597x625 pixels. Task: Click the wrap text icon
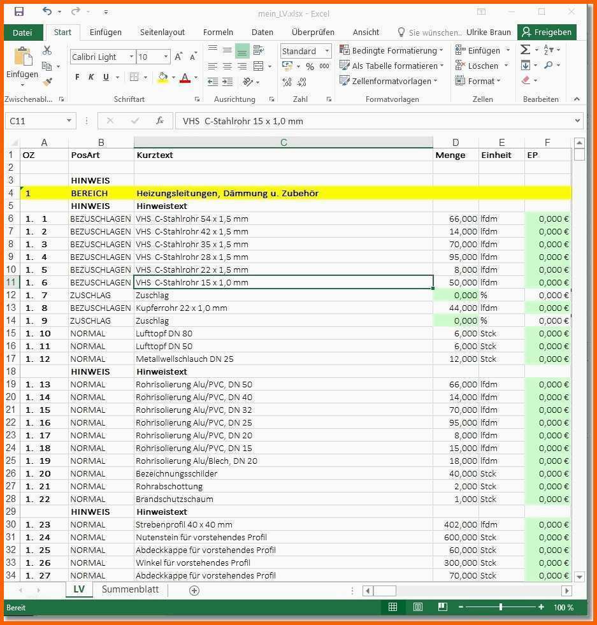pos(258,50)
